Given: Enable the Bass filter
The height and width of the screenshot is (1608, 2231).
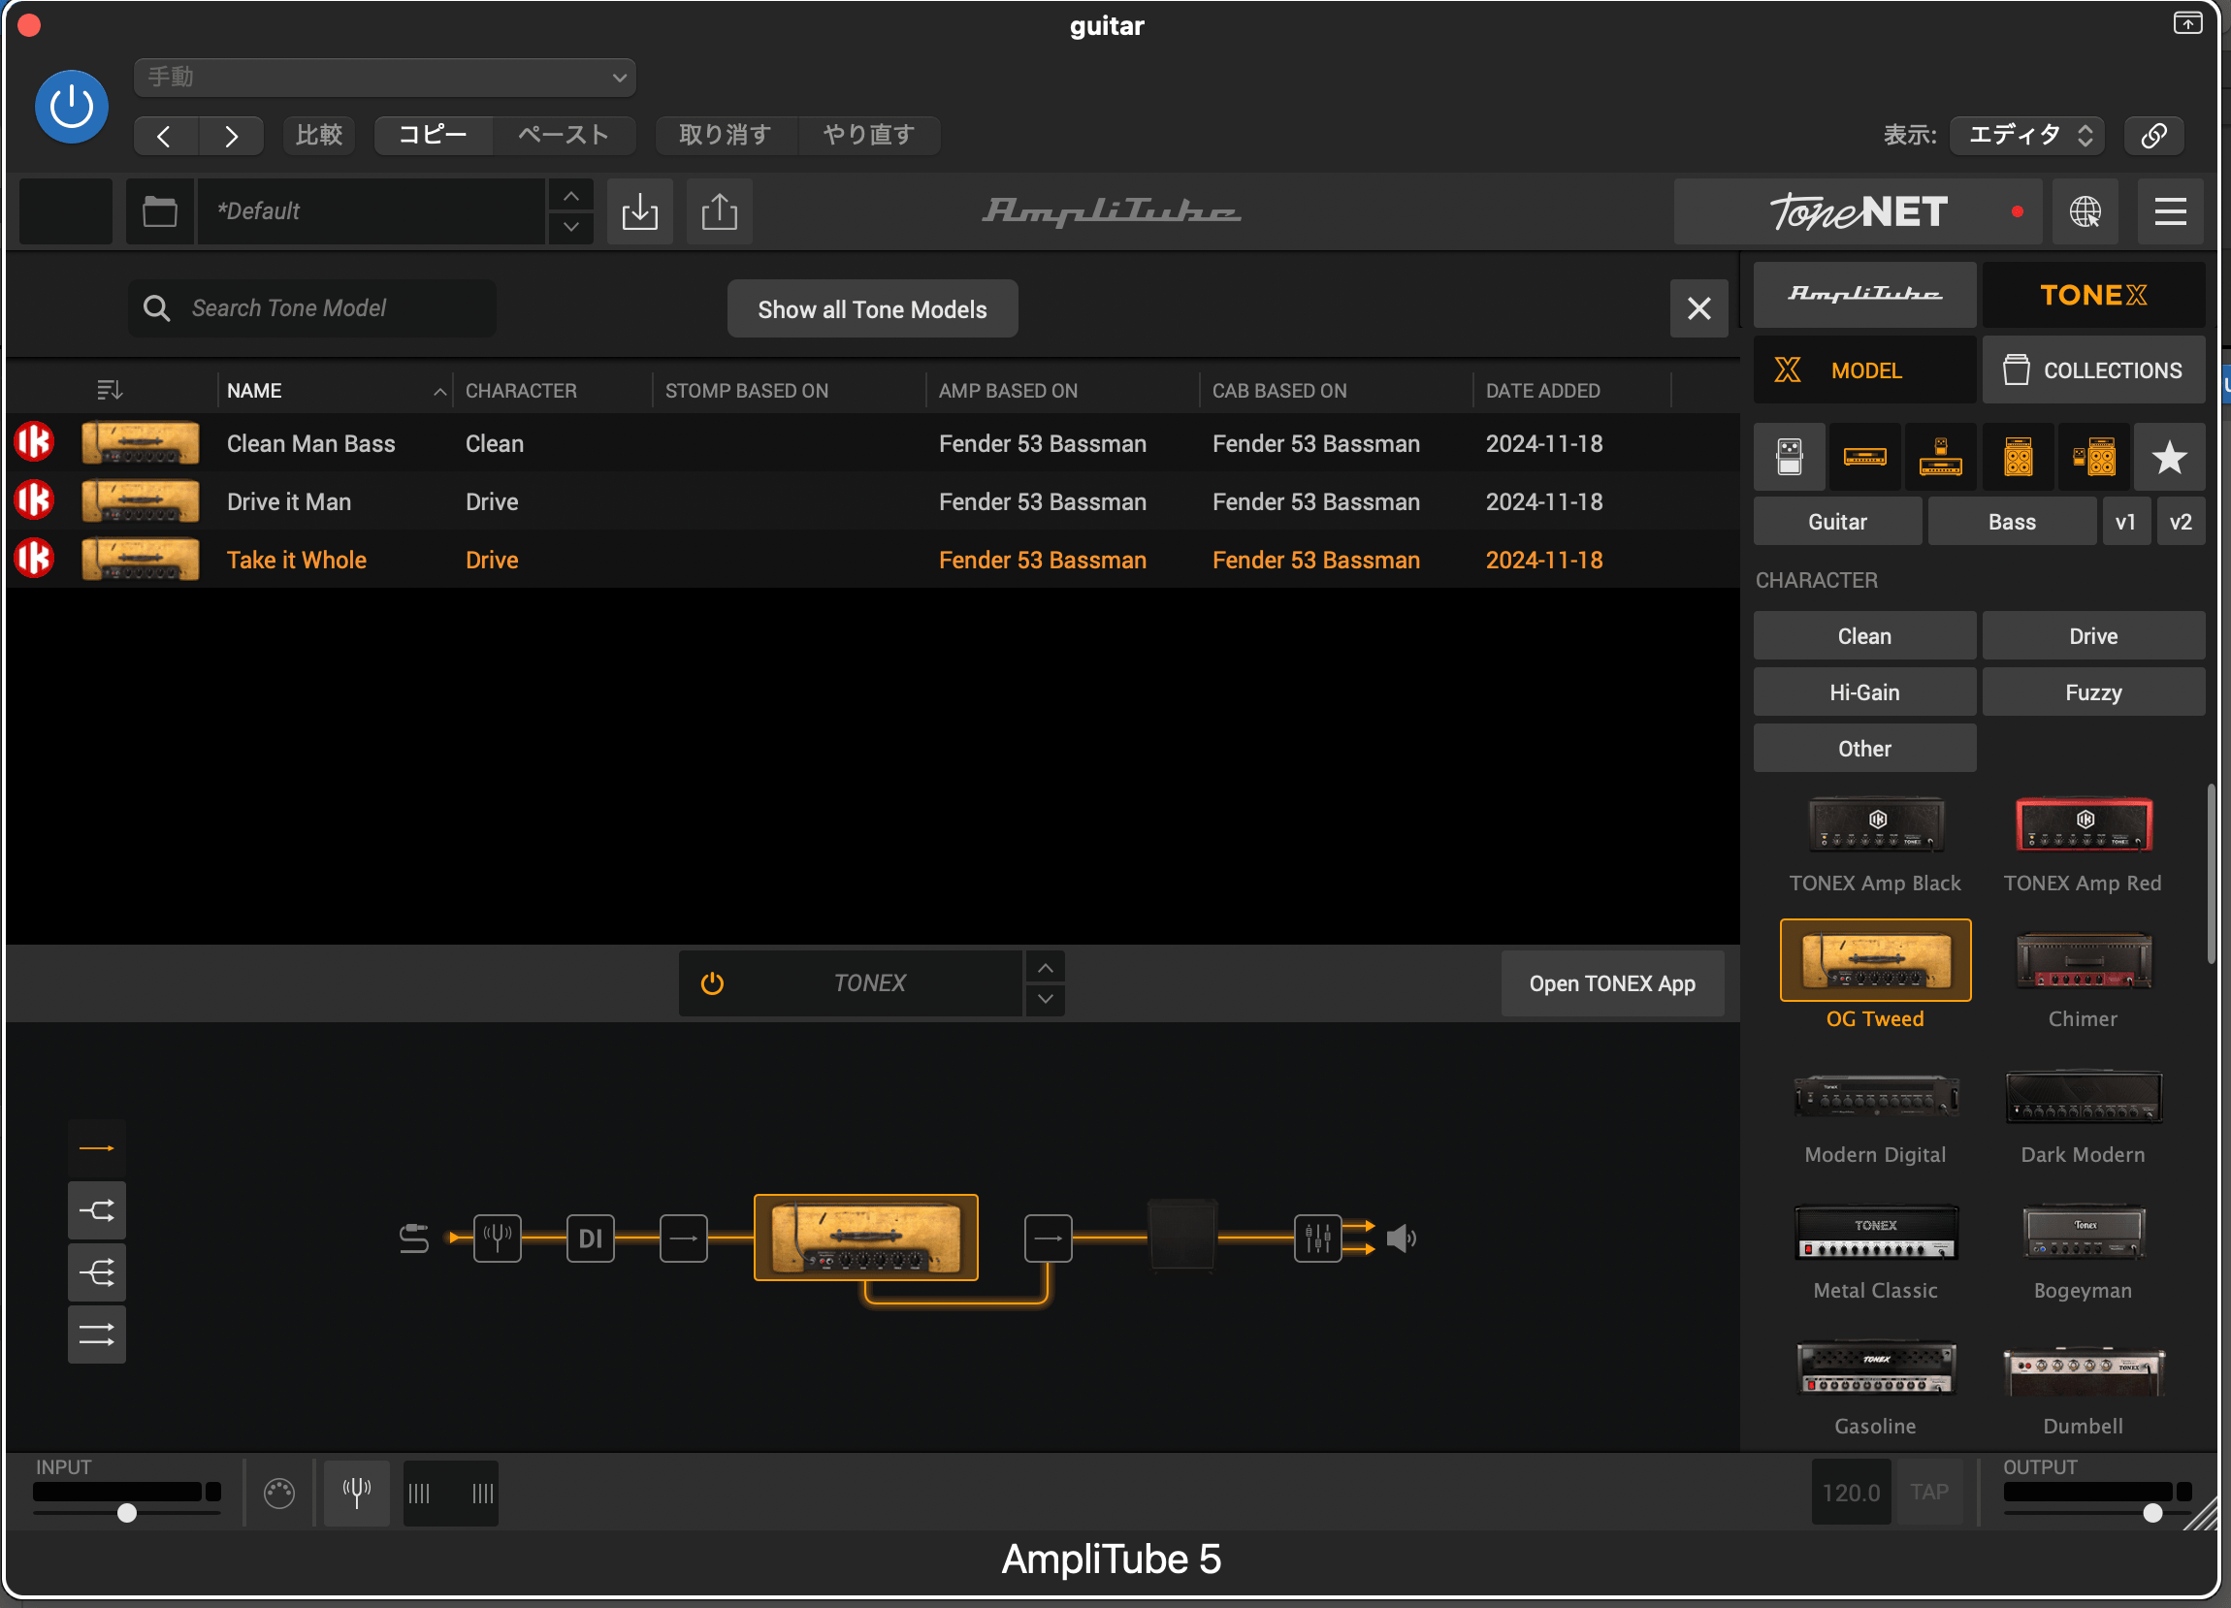Looking at the screenshot, I should [x=2012, y=520].
